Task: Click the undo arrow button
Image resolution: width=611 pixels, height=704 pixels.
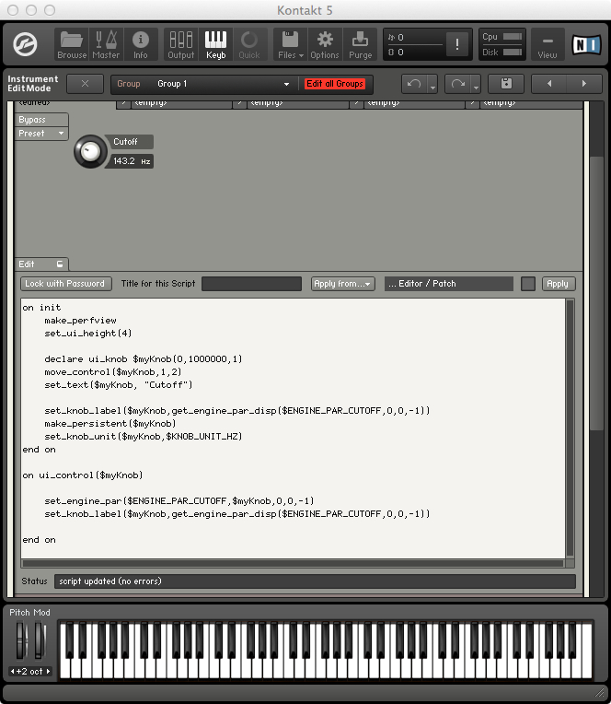Action: pos(414,84)
